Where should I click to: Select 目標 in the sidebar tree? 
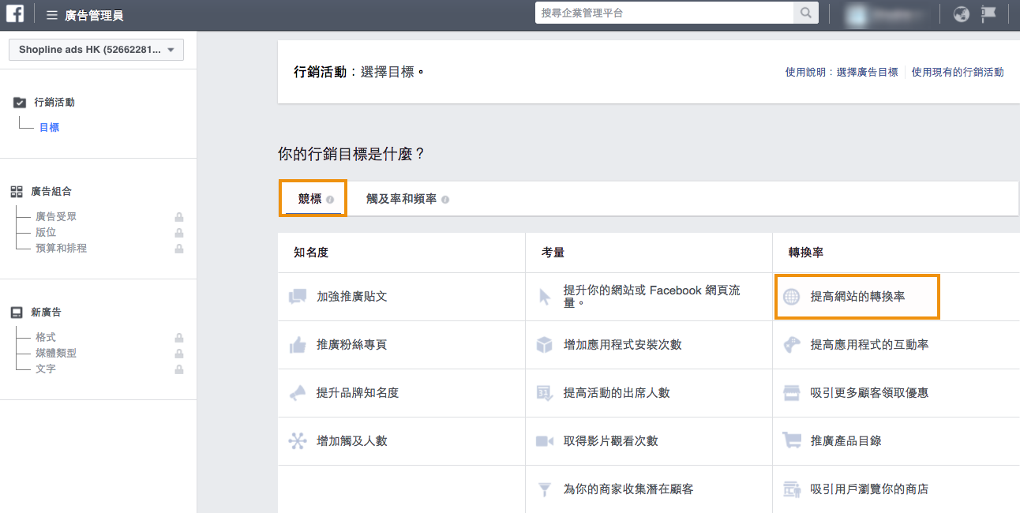point(49,127)
